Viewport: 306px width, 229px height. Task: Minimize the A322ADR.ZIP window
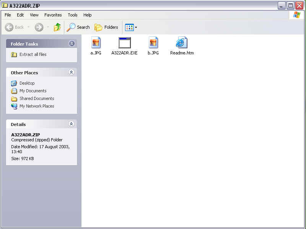281,6
